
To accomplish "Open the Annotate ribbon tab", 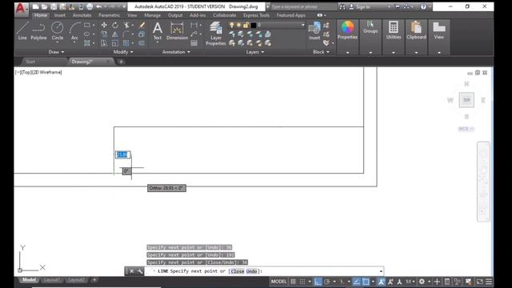I will 82,15.
